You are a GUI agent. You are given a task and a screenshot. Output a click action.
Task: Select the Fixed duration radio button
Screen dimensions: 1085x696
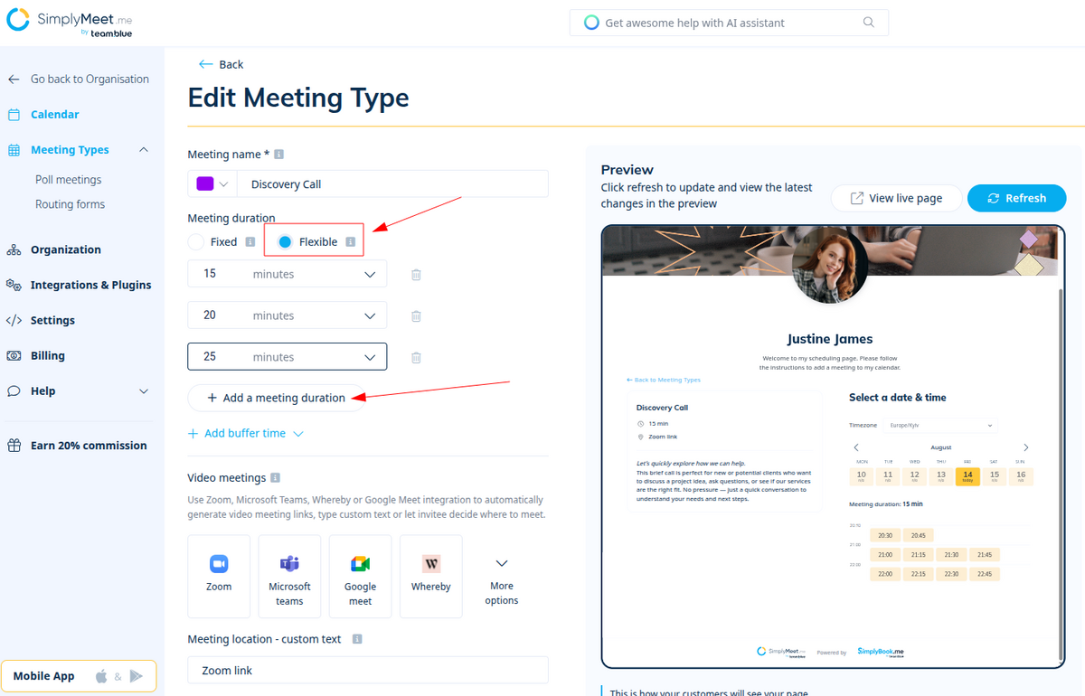pyautogui.click(x=196, y=242)
